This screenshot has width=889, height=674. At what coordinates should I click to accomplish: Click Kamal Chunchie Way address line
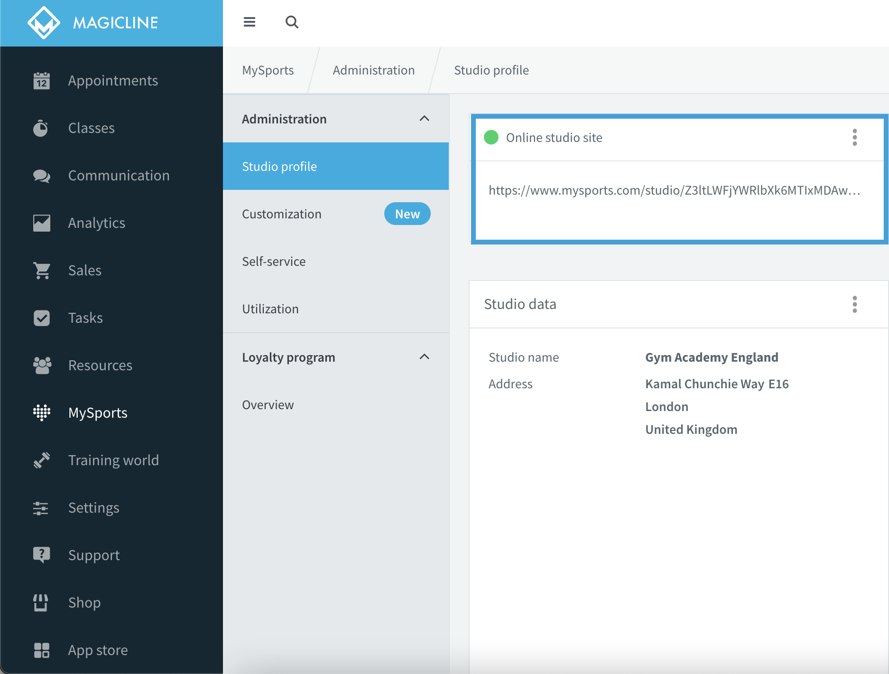(x=717, y=384)
